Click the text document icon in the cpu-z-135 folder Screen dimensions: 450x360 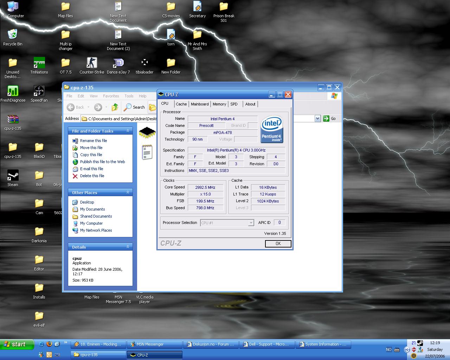147,152
